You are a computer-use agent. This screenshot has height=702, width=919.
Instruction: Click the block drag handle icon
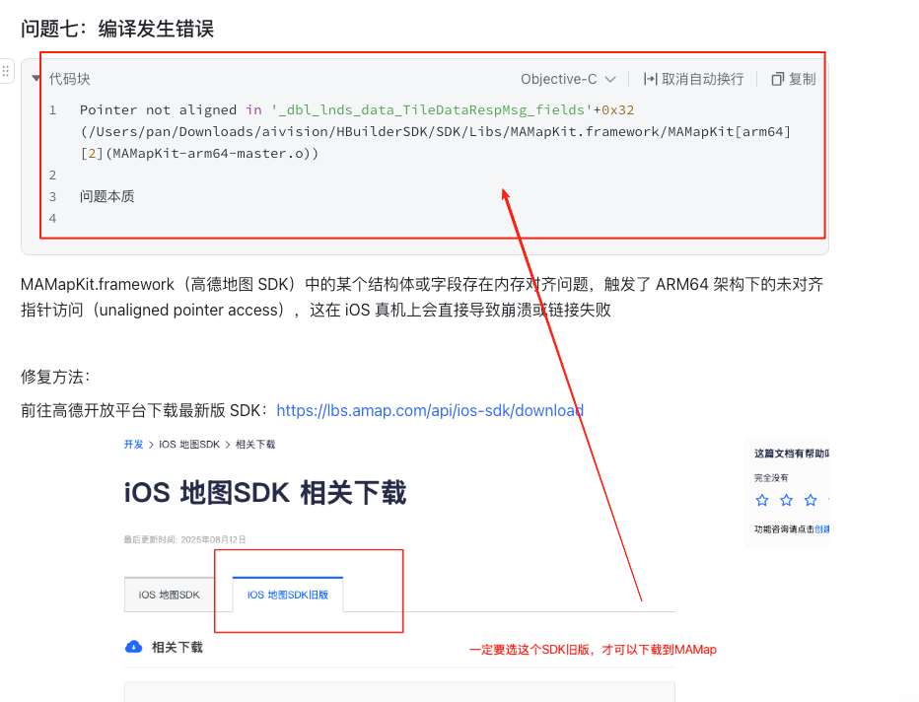click(6, 72)
